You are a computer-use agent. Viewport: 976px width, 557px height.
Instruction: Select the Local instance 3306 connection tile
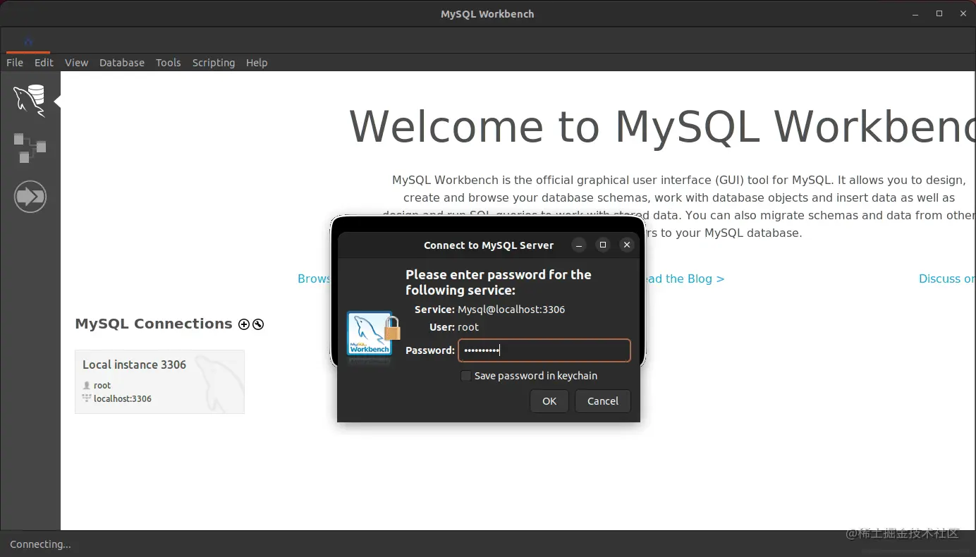coord(159,381)
